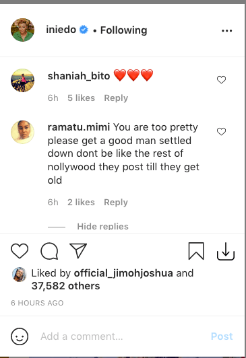Open the three-dot more options menu
This screenshot has height=358, width=246.
[227, 30]
